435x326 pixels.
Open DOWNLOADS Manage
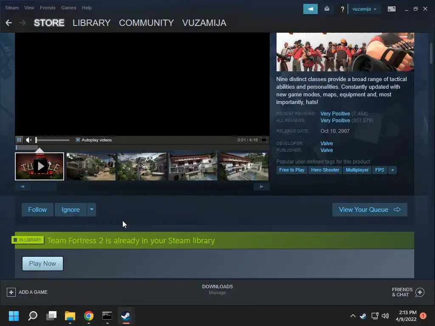click(x=217, y=289)
